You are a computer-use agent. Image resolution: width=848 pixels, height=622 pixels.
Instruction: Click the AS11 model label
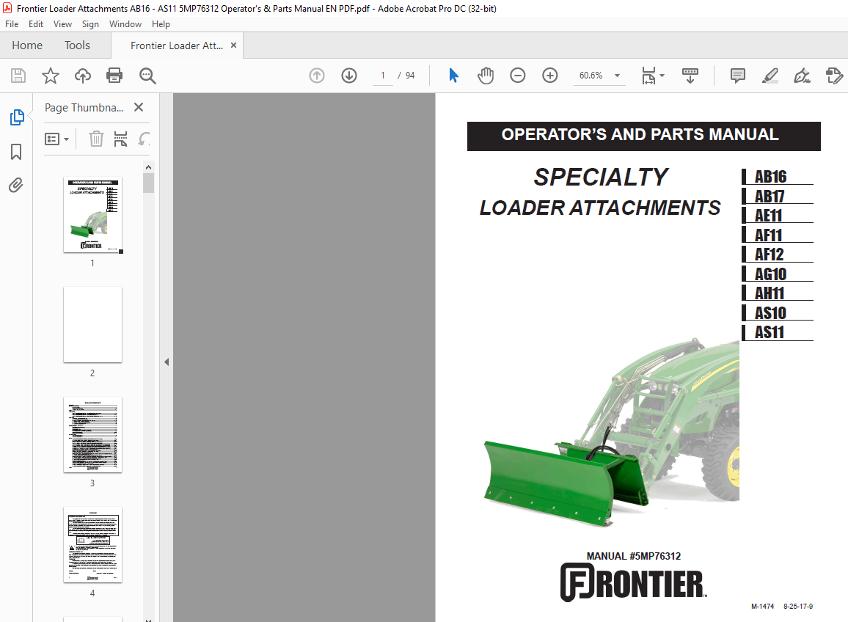(769, 332)
